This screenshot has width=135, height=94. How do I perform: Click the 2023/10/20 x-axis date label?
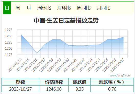pyautogui.click(x=62, y=65)
